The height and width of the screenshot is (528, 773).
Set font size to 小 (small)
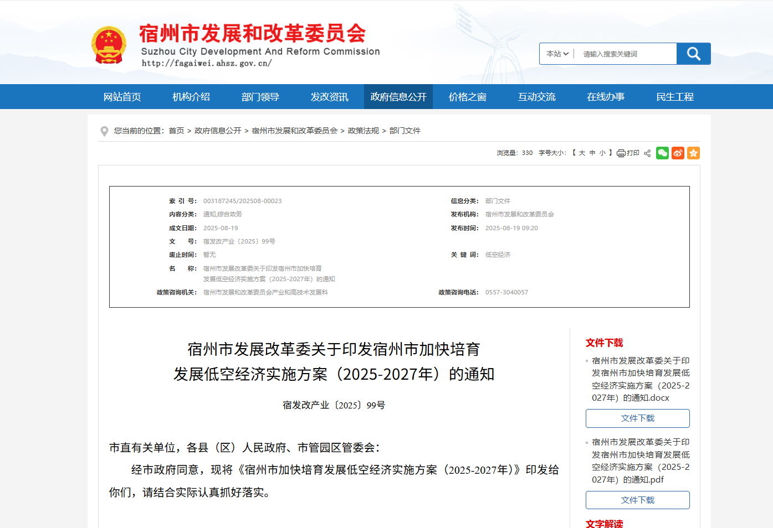pyautogui.click(x=602, y=153)
